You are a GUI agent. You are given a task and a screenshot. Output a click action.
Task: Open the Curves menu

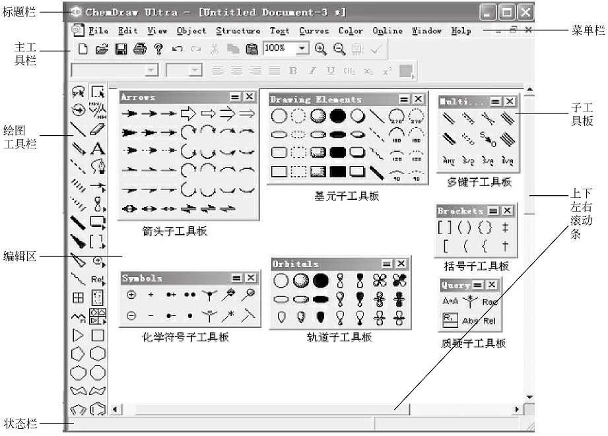point(314,30)
